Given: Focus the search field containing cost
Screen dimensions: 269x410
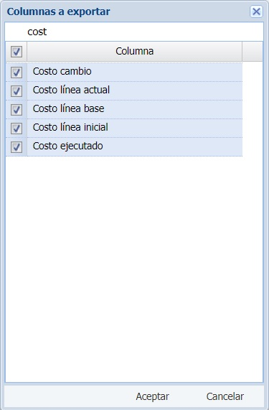Looking at the screenshot, I should point(134,32).
